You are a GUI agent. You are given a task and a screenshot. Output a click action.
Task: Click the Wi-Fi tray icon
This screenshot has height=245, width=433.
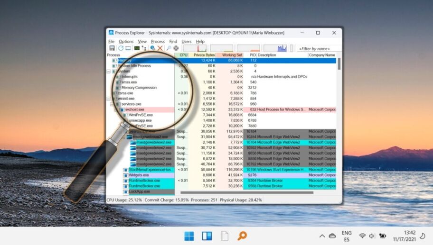(x=362, y=236)
